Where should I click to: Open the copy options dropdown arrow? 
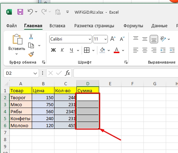coord(39,45)
